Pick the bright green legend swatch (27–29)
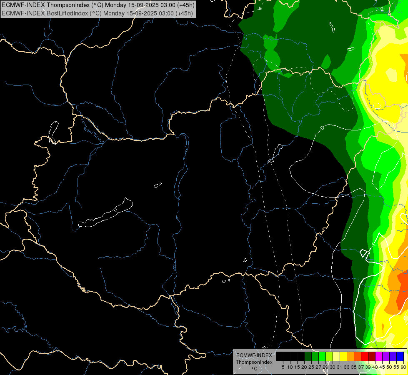Image resolution: width=408 pixels, height=375 pixels. [x=322, y=356]
